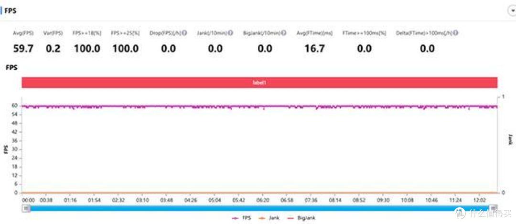The height and width of the screenshot is (224, 516).
Task: Open the info icon beside Drop(FPS)
Action: pyautogui.click(x=184, y=33)
